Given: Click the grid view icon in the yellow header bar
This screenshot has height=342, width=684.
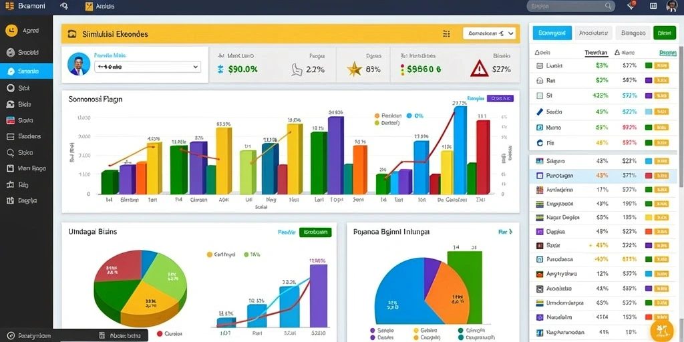Looking at the screenshot, I should 446,33.
